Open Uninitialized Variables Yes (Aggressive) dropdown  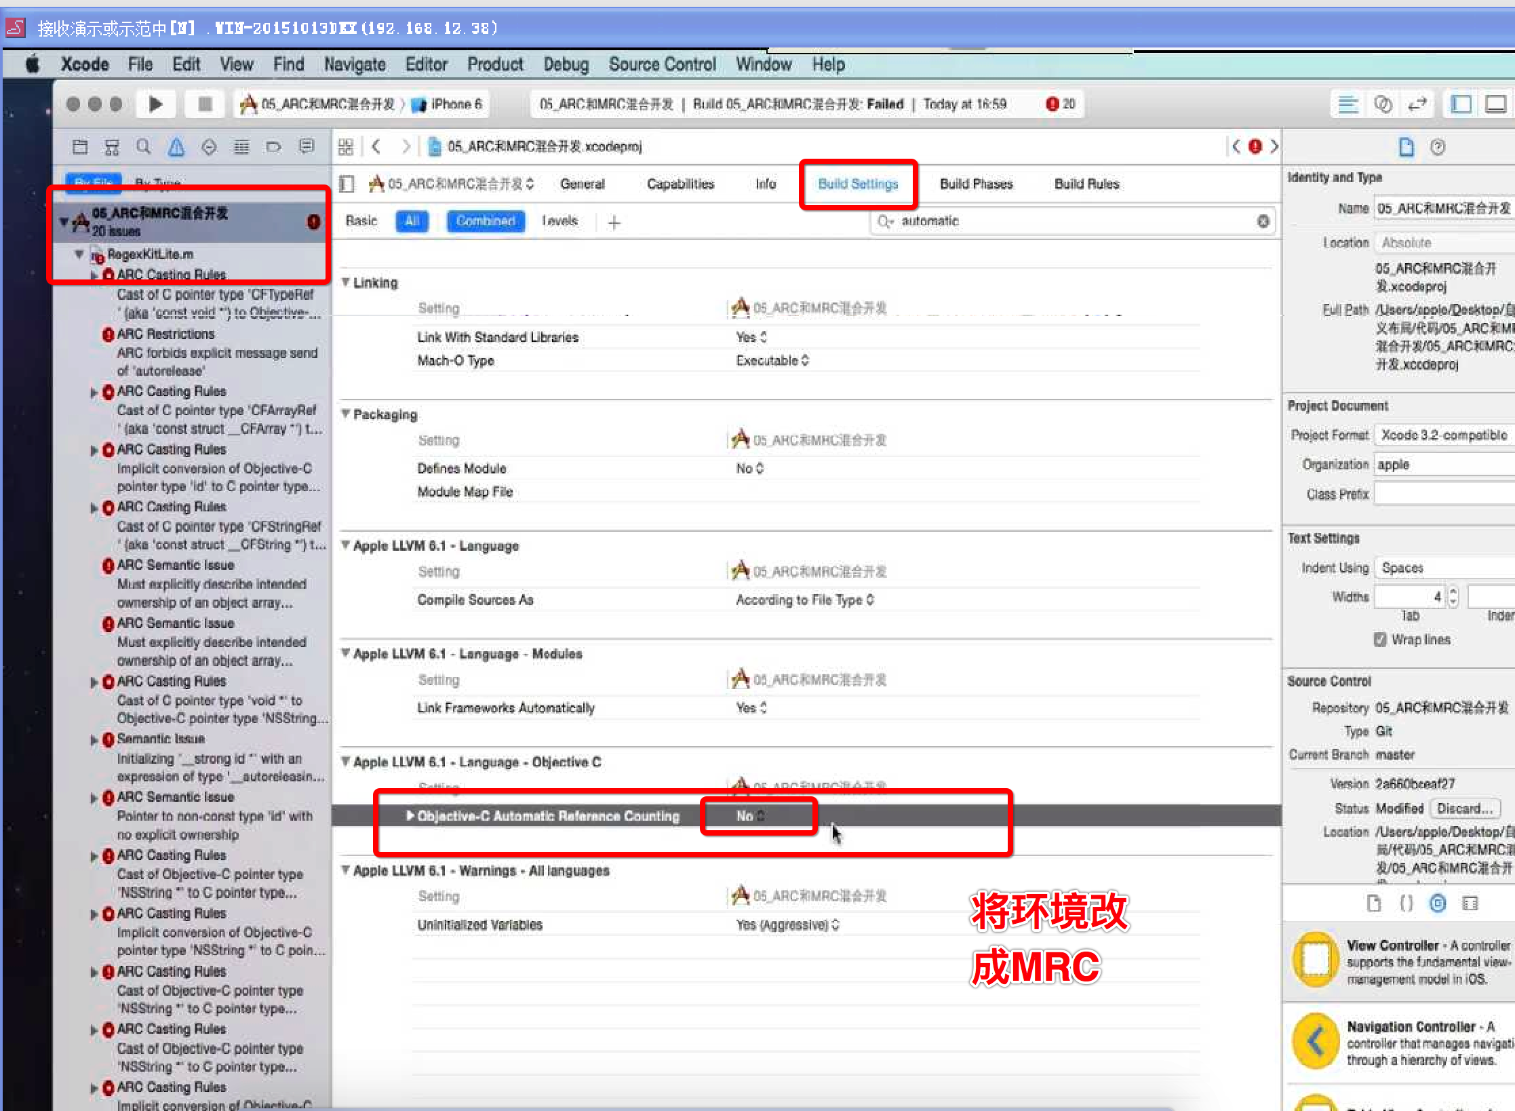[788, 925]
